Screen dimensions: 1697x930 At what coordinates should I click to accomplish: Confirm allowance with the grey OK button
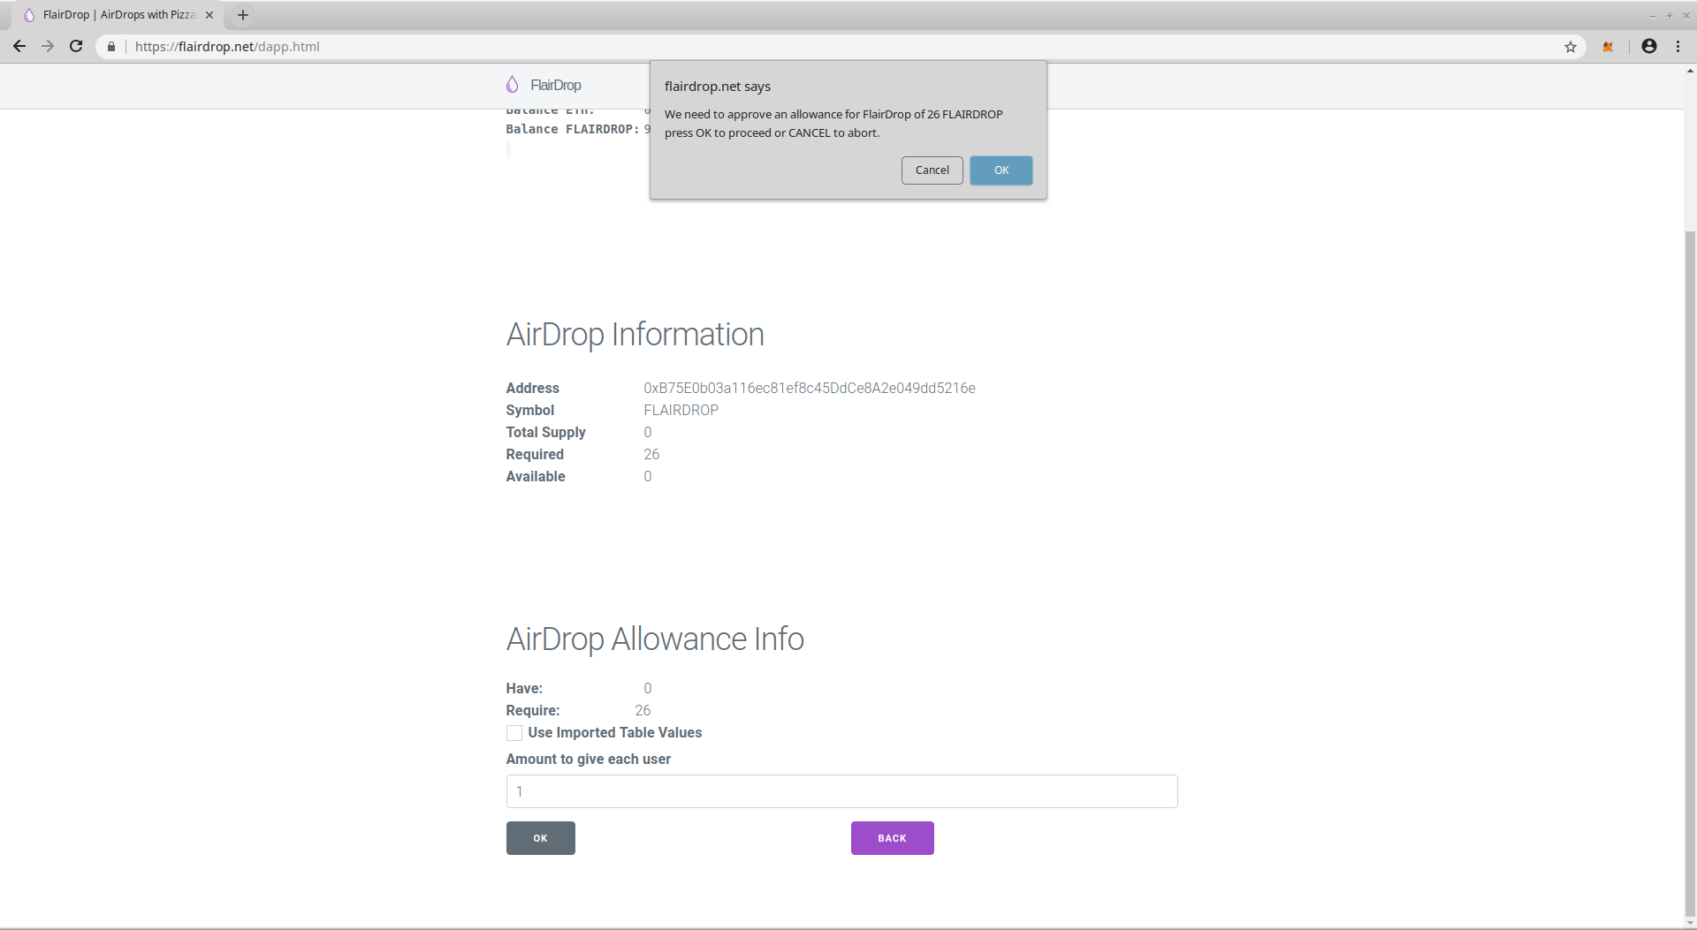(x=540, y=838)
